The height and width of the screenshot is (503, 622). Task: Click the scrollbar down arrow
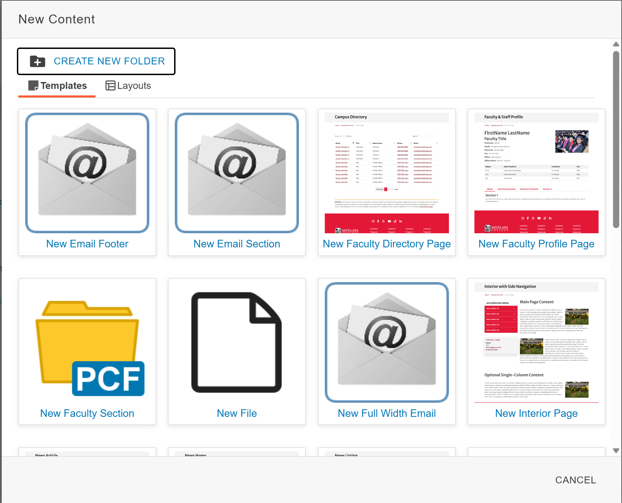(x=616, y=451)
